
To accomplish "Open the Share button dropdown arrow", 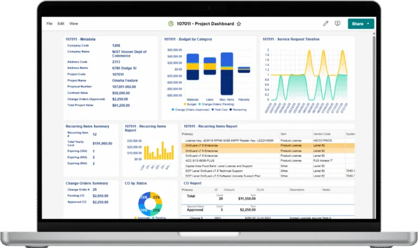I will 368,23.
